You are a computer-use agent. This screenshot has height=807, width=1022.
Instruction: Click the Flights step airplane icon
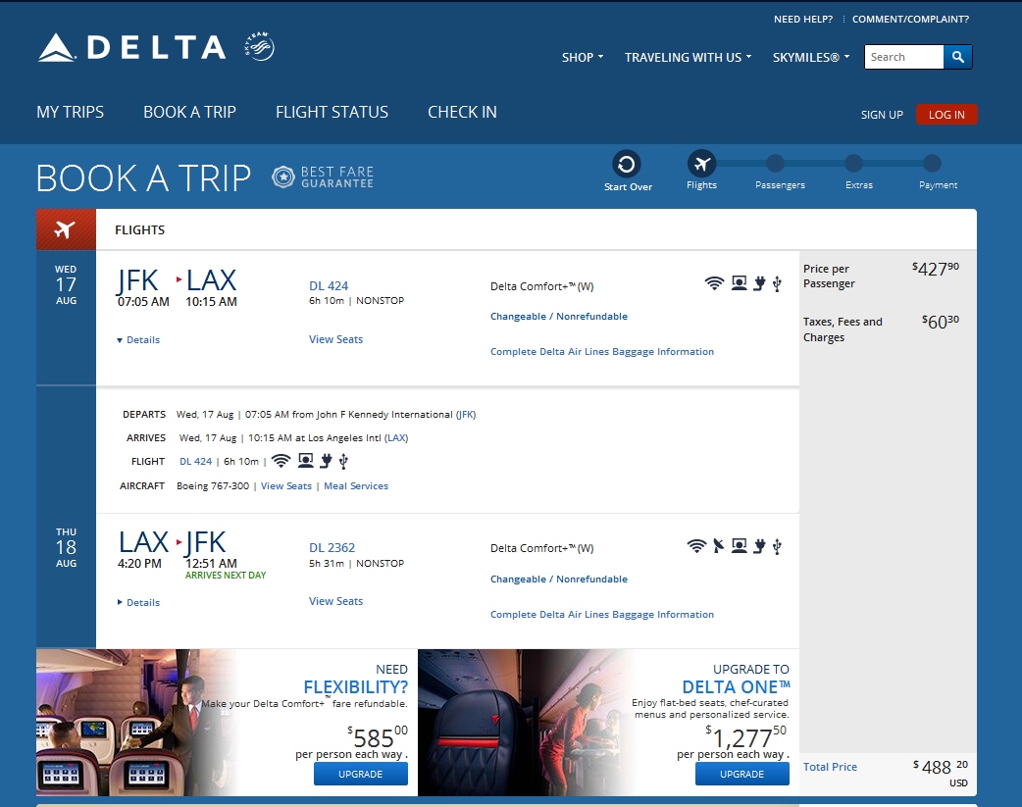tap(701, 164)
